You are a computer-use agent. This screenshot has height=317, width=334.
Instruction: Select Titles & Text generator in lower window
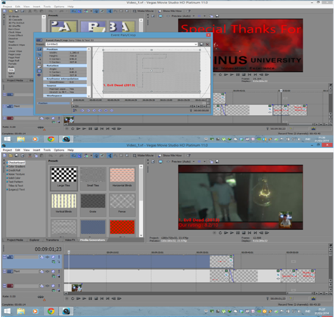pyautogui.click(x=15, y=186)
